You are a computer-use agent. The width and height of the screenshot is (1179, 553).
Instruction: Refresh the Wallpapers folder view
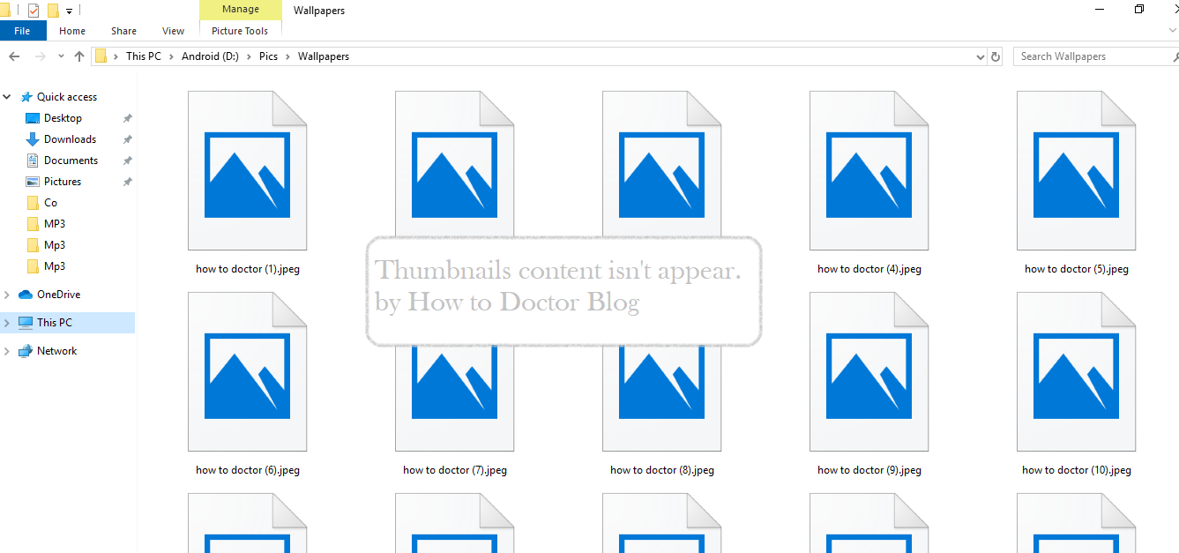(x=996, y=56)
